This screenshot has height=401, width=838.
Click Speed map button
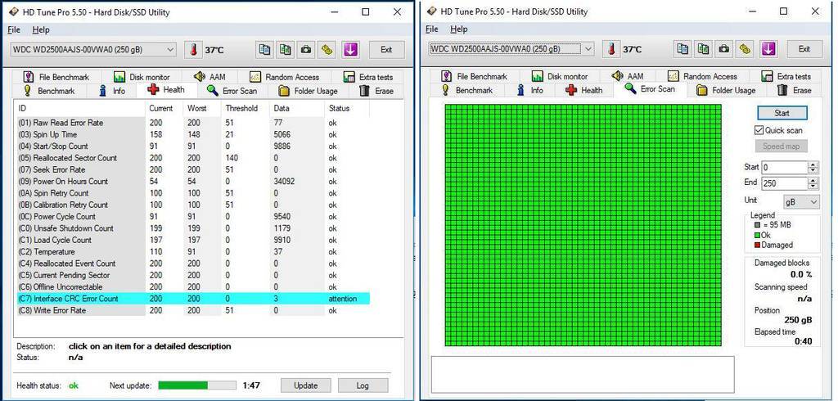click(x=781, y=146)
